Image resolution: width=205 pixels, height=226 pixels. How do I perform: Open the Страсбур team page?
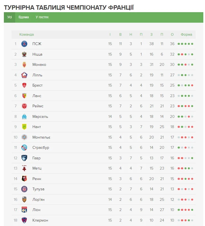click(41, 147)
